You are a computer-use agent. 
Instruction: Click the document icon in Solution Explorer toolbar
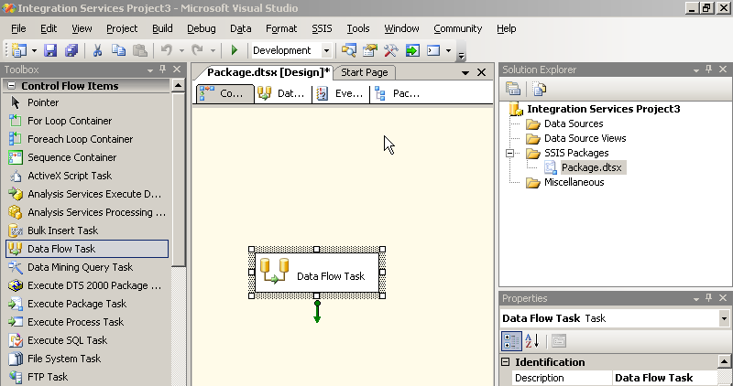539,89
